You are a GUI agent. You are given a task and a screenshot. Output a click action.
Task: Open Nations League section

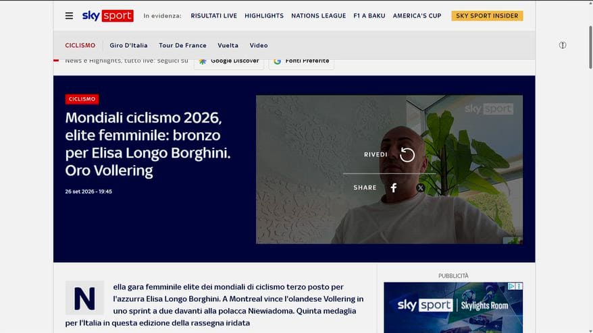[x=318, y=16]
